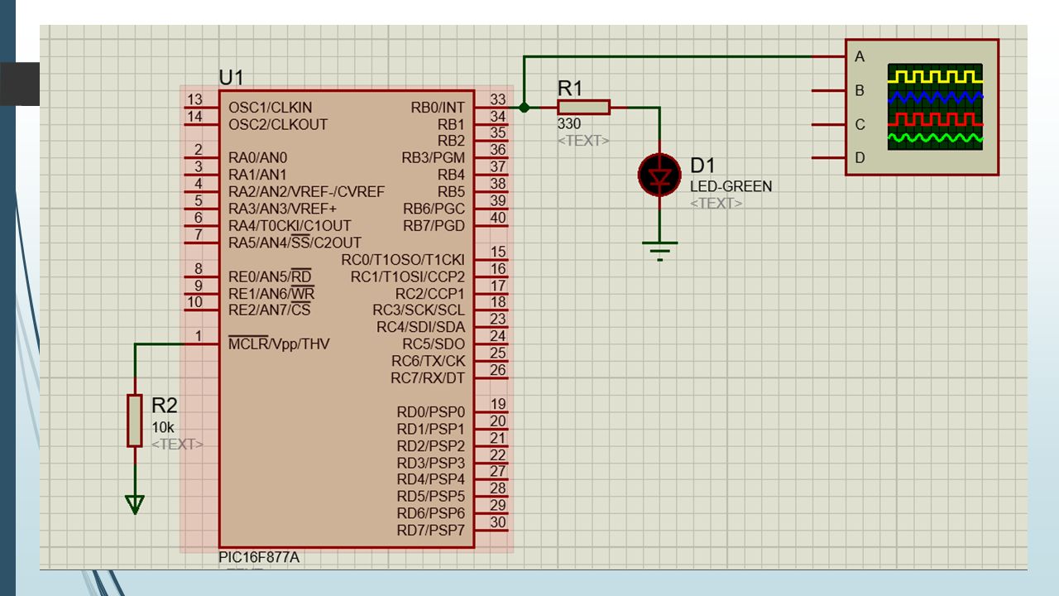1059x596 pixels.
Task: Click the RA4/T0CKI/C1OUT pin label
Action: pos(290,225)
